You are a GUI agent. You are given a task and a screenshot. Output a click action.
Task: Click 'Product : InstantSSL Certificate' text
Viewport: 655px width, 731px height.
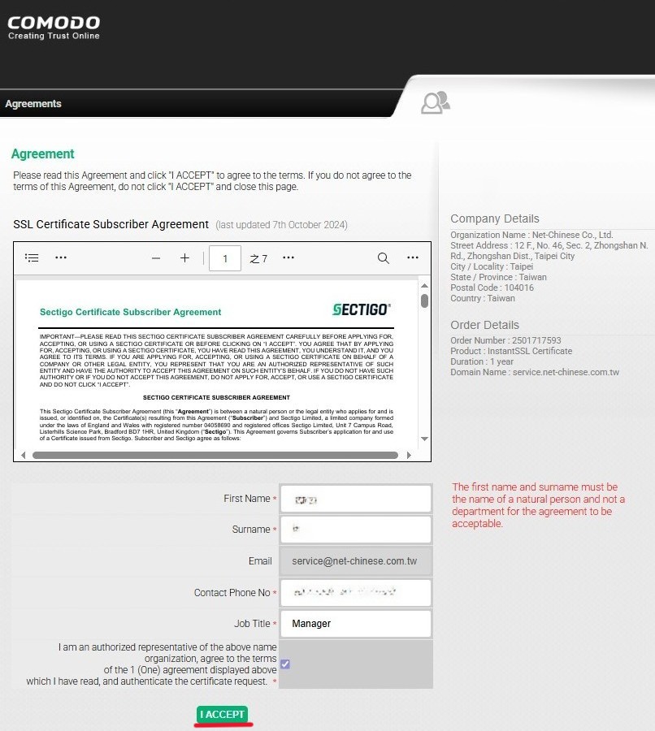pos(511,351)
